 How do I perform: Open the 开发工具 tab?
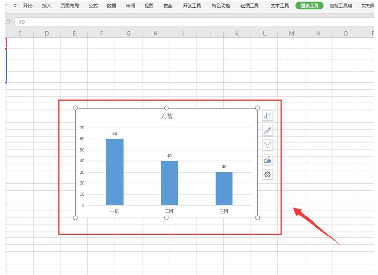[191, 6]
